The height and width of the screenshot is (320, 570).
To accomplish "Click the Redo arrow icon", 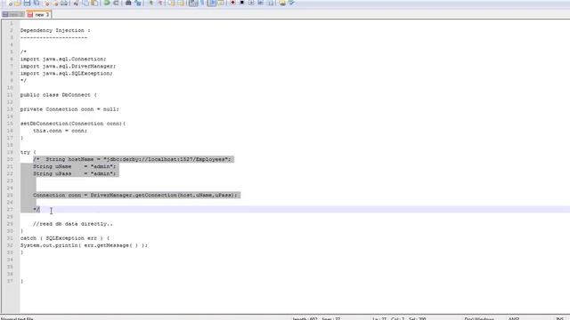I will [116, 3].
